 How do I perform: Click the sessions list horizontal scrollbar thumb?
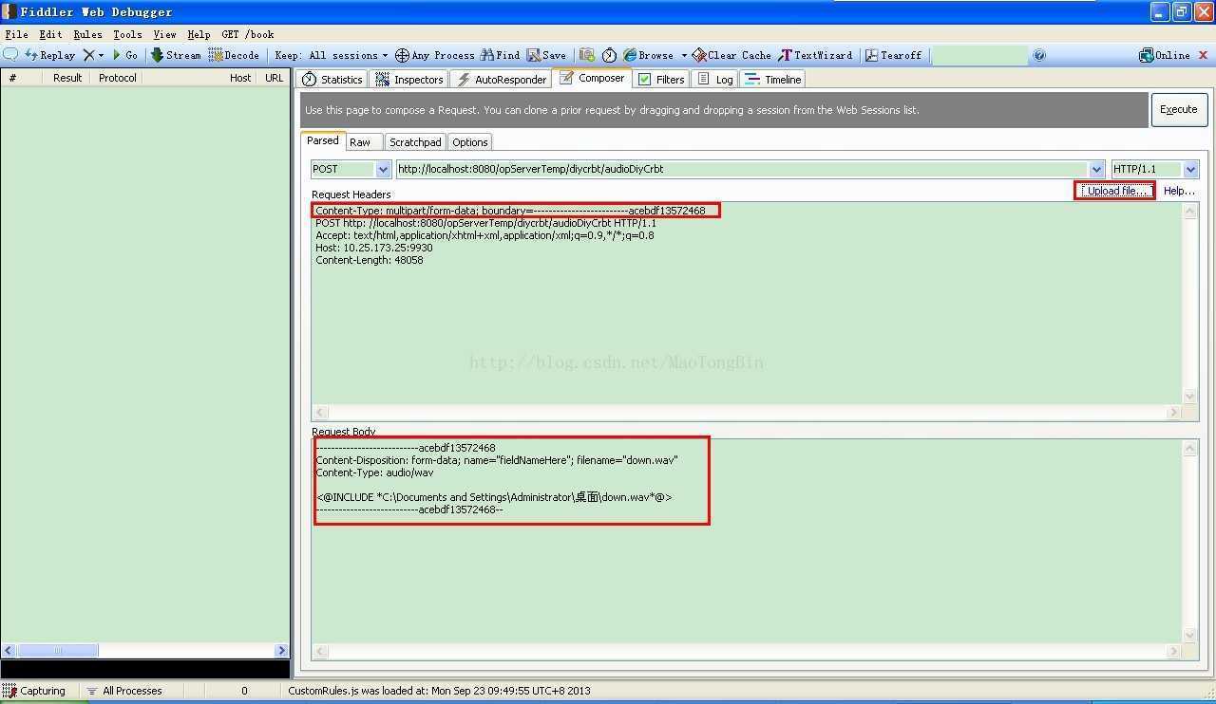[58, 651]
